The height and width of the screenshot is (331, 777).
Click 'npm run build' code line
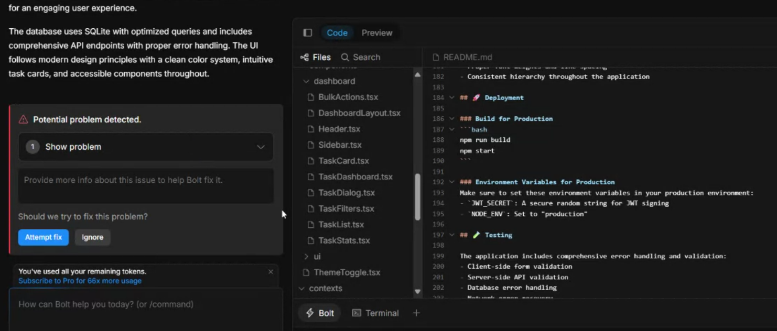pos(485,140)
